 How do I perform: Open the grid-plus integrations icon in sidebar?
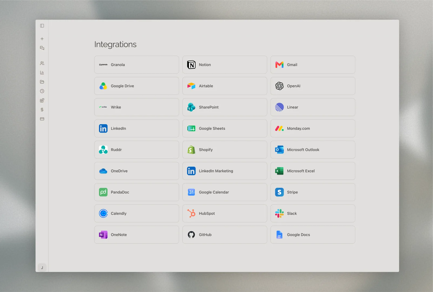click(42, 100)
